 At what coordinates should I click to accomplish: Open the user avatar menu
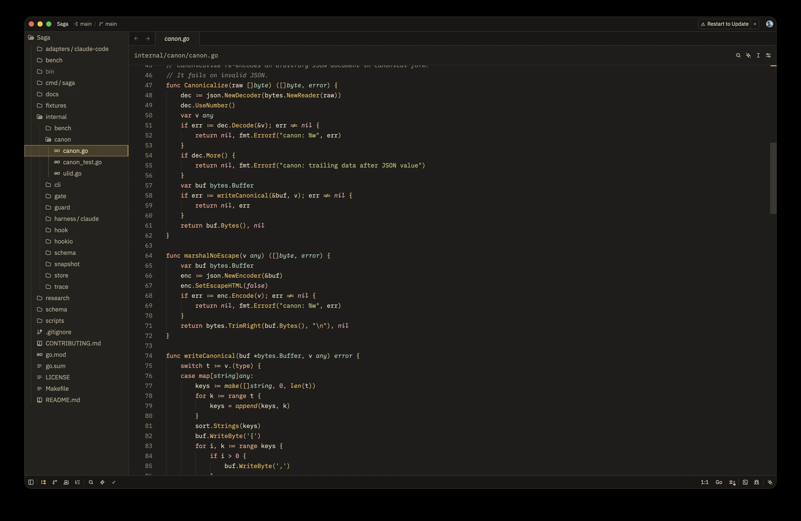coord(769,24)
